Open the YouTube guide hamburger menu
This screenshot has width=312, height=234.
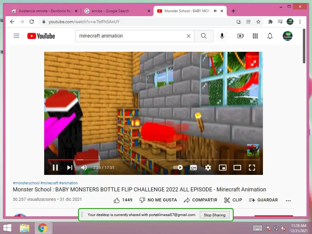pos(16,36)
